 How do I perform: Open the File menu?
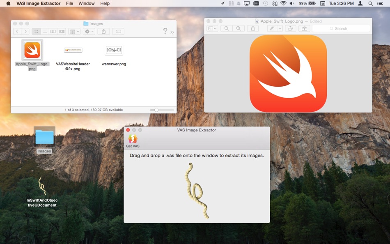pos(69,3)
